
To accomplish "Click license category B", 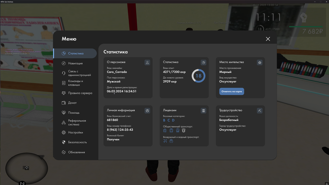I will (x=164, y=120).
